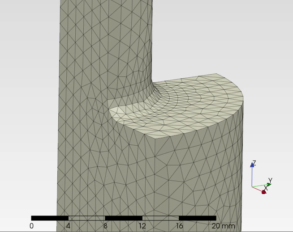Click the "0" label on the scale ruler
Image resolution: width=293 pixels, height=232 pixels.
point(31,226)
